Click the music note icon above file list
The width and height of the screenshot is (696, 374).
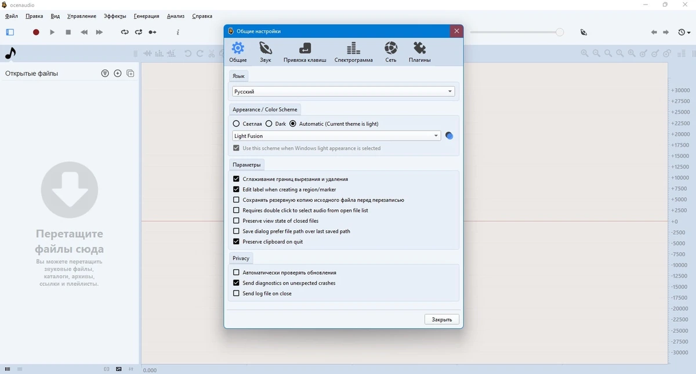[10, 53]
